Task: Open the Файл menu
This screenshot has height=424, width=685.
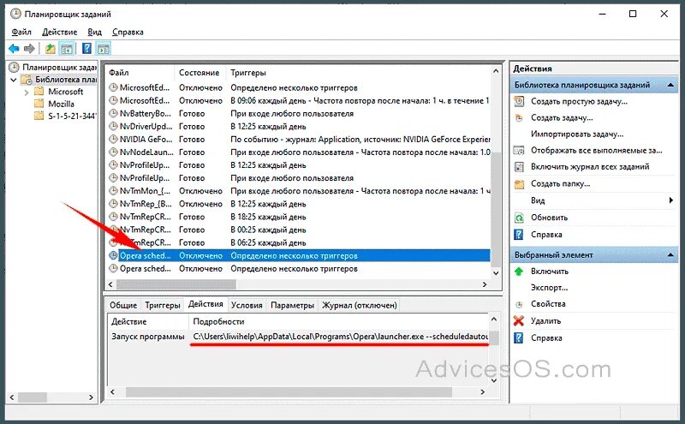Action: click(21, 32)
